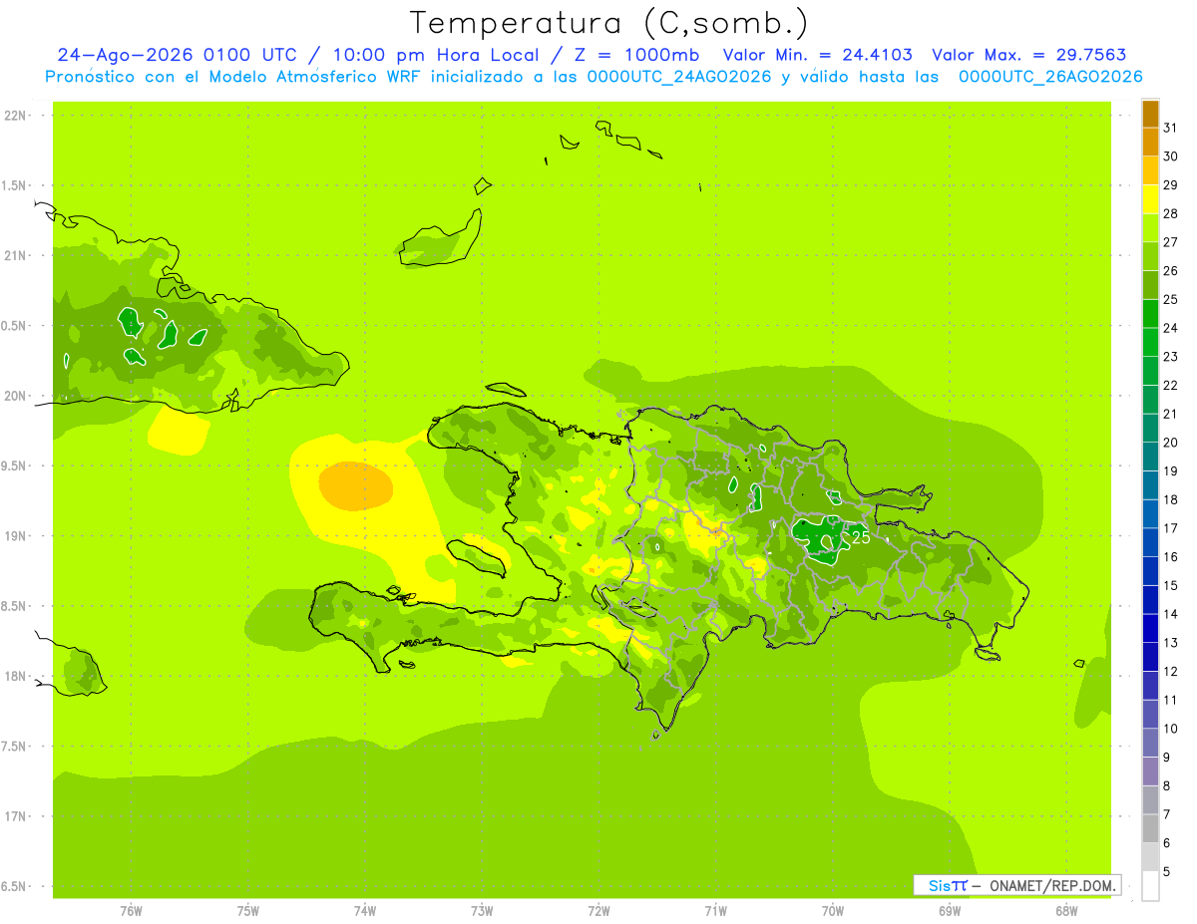Screen dimensions: 1197x924
Task: Click the "76W" longitude label
Action: click(131, 911)
